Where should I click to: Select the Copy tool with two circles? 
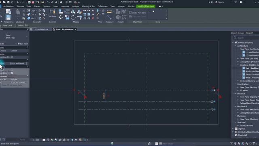tap(67, 17)
